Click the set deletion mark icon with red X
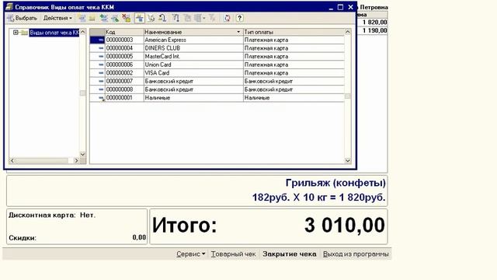Screen dimensions: 497x280 tap(127, 18)
